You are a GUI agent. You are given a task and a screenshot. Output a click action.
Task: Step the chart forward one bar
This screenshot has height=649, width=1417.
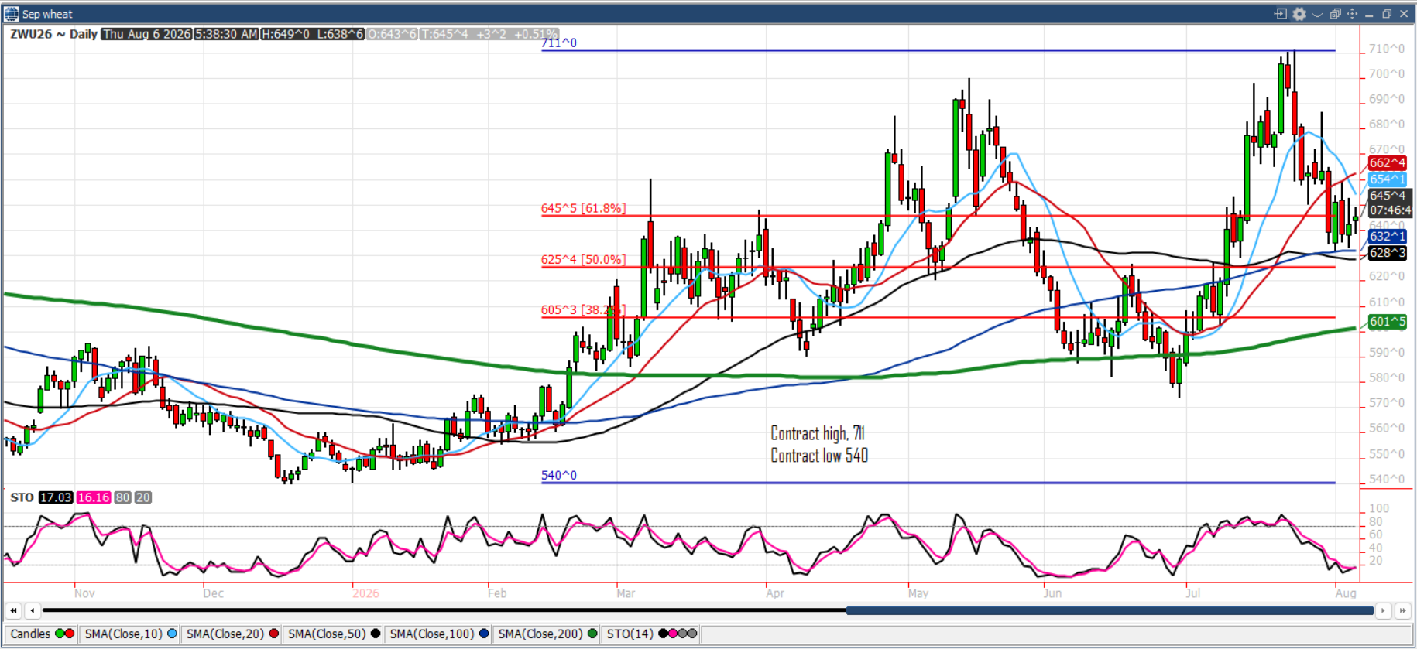[x=1383, y=611]
